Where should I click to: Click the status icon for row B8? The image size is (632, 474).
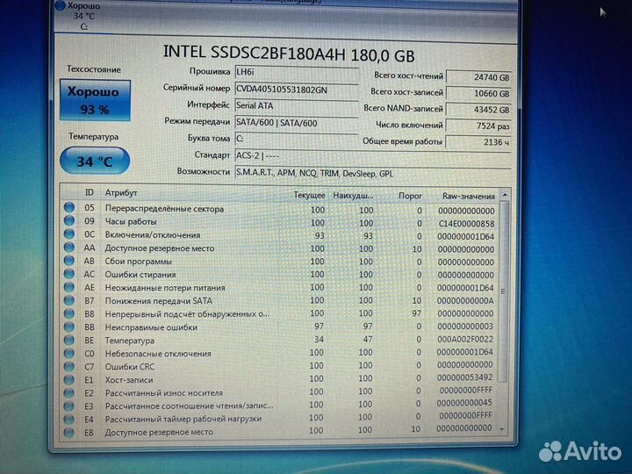pyautogui.click(x=69, y=313)
